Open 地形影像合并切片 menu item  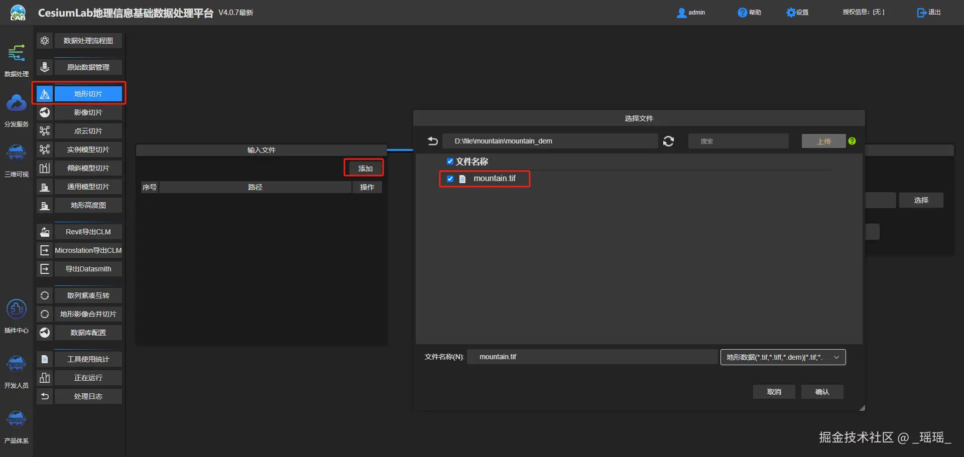point(88,314)
